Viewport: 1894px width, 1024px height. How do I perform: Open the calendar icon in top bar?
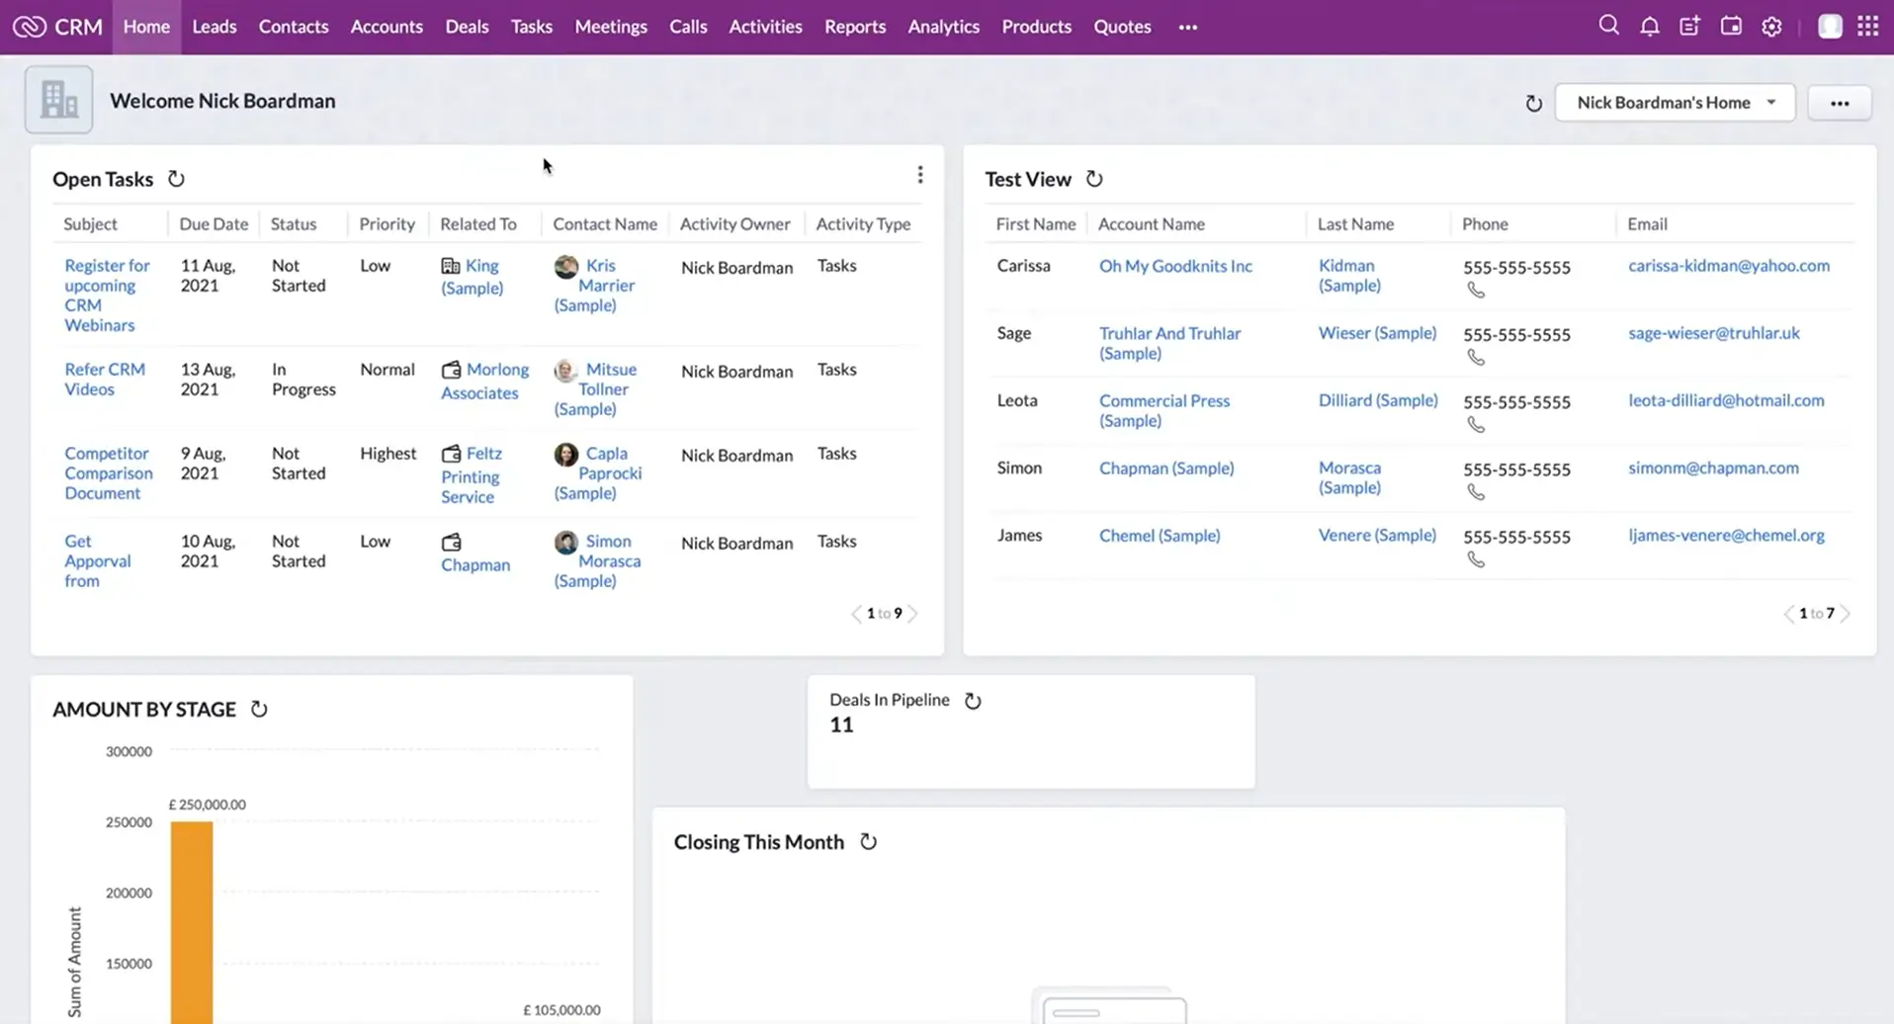pos(1731,27)
